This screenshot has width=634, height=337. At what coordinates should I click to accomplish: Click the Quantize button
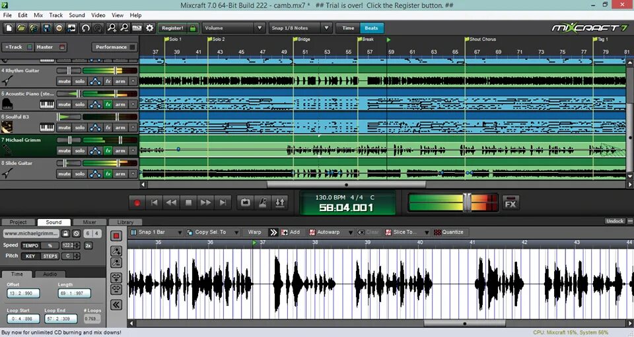point(449,232)
